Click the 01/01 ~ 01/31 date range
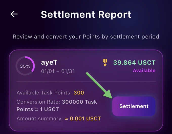172x134 pixels. pyautogui.click(x=58, y=71)
